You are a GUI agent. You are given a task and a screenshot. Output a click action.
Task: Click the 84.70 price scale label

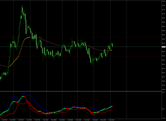point(164,68)
